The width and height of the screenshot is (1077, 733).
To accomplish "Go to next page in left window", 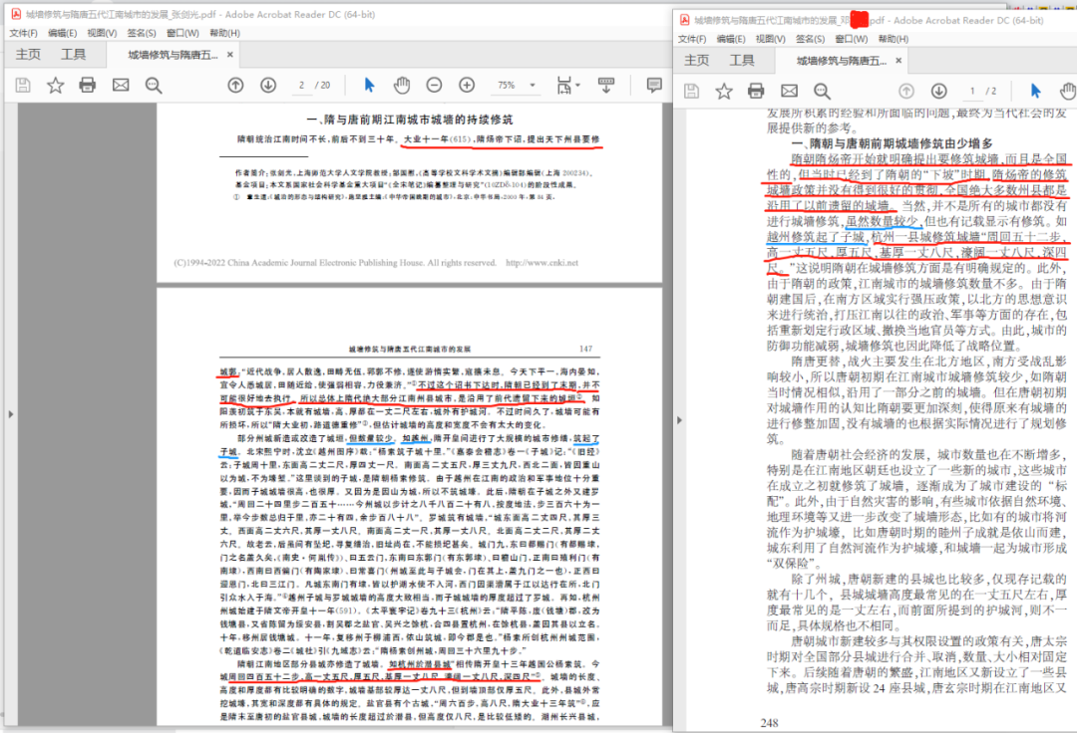I will (x=266, y=86).
